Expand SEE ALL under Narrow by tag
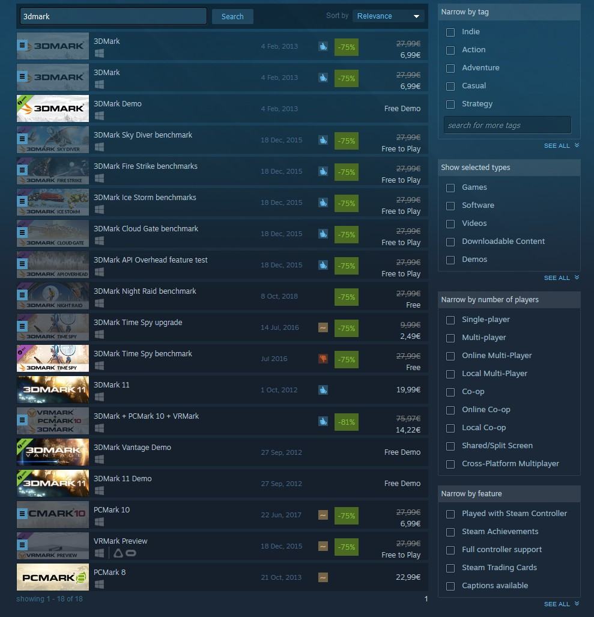 pos(562,145)
